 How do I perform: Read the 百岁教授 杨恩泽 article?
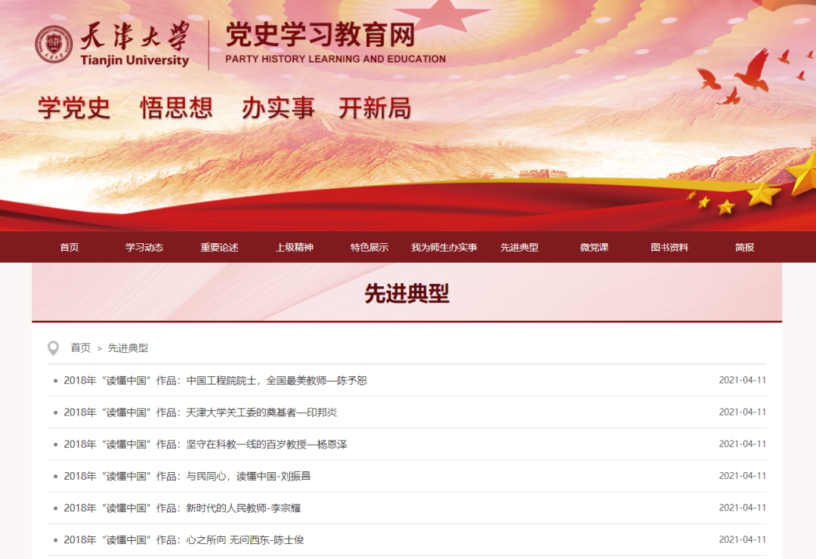[206, 444]
